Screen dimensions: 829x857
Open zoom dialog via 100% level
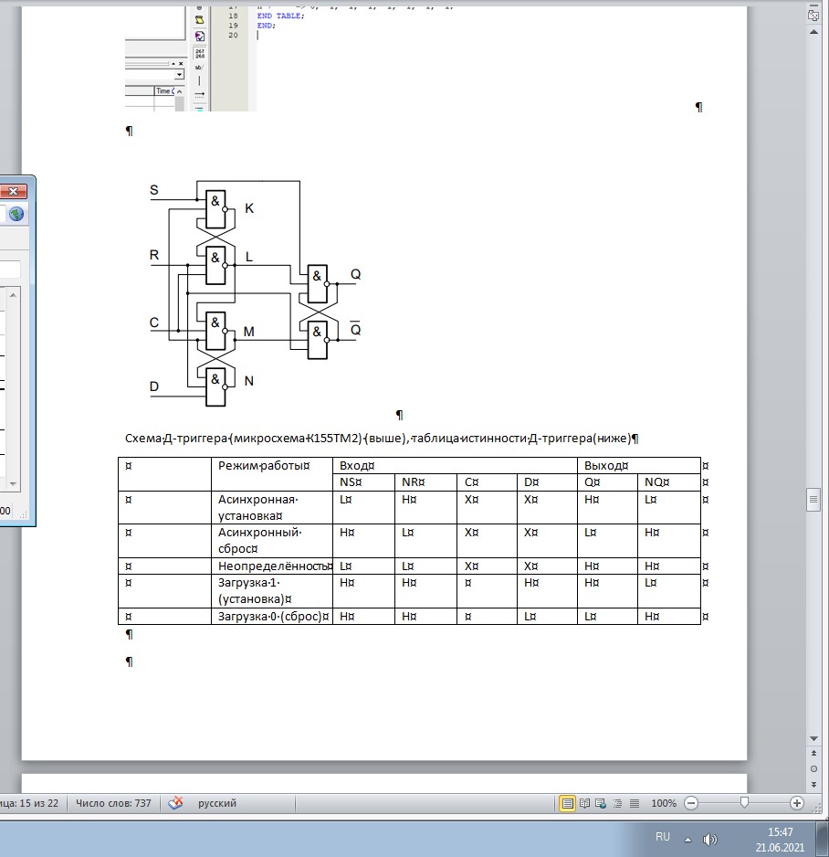click(664, 803)
